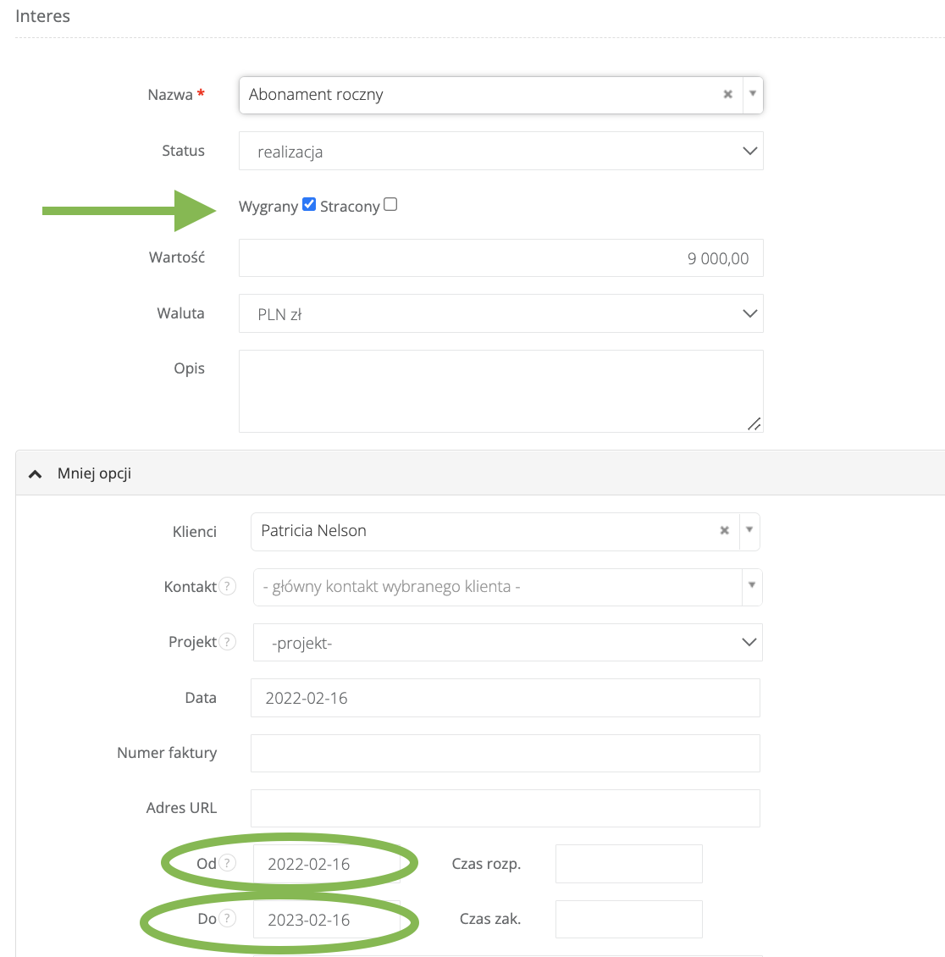Click the Czas rozp. time field

[x=628, y=864]
